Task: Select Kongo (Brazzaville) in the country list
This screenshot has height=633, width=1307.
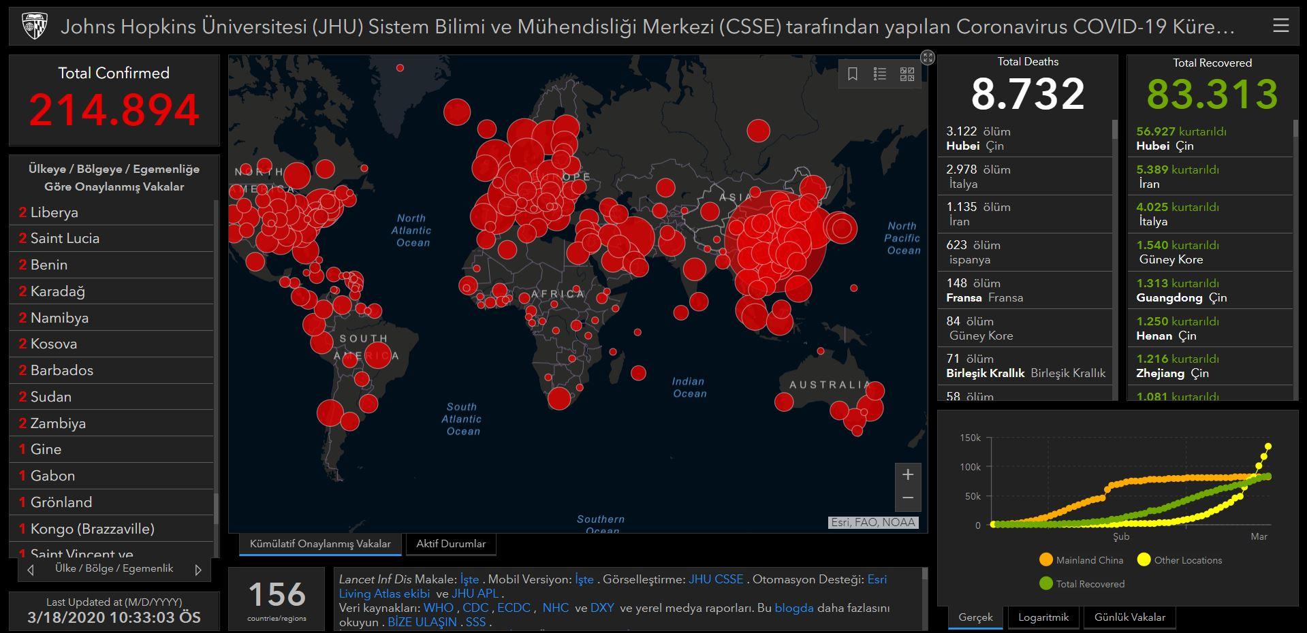Action: (x=112, y=529)
